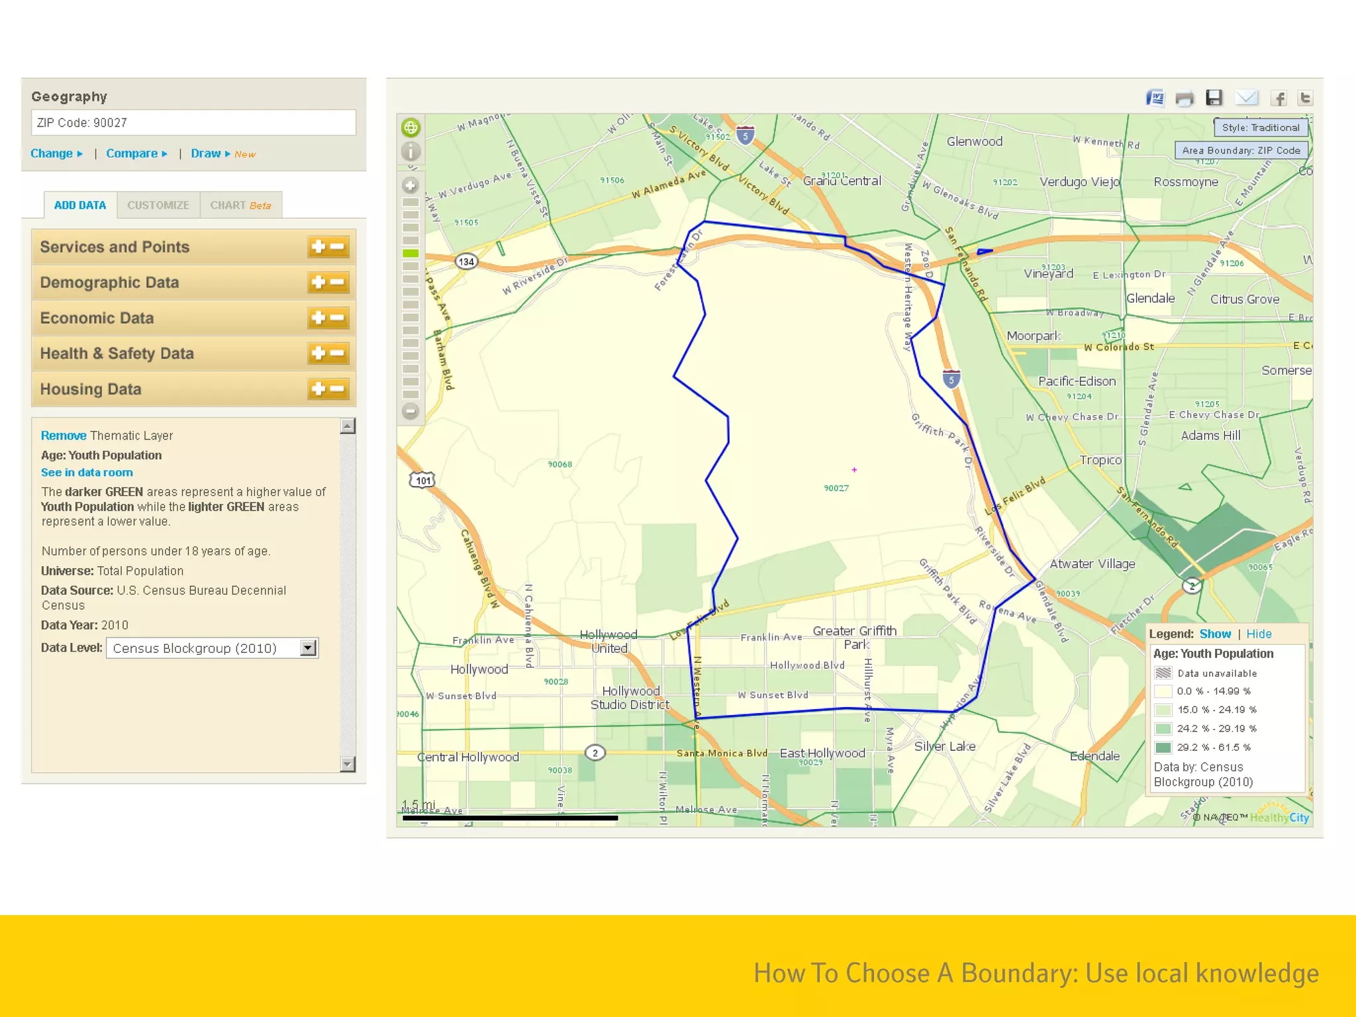Viewport: 1356px width, 1017px height.
Task: Open Area Boundary: ZIP Code selector
Action: point(1241,150)
